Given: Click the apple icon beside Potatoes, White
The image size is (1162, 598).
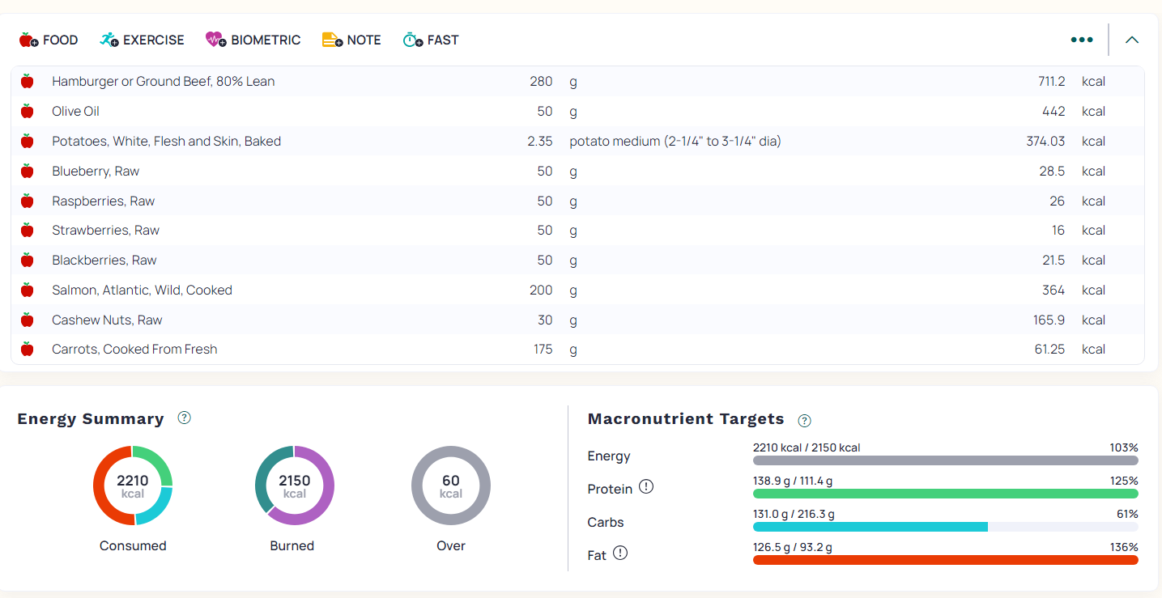Looking at the screenshot, I should pyautogui.click(x=27, y=141).
